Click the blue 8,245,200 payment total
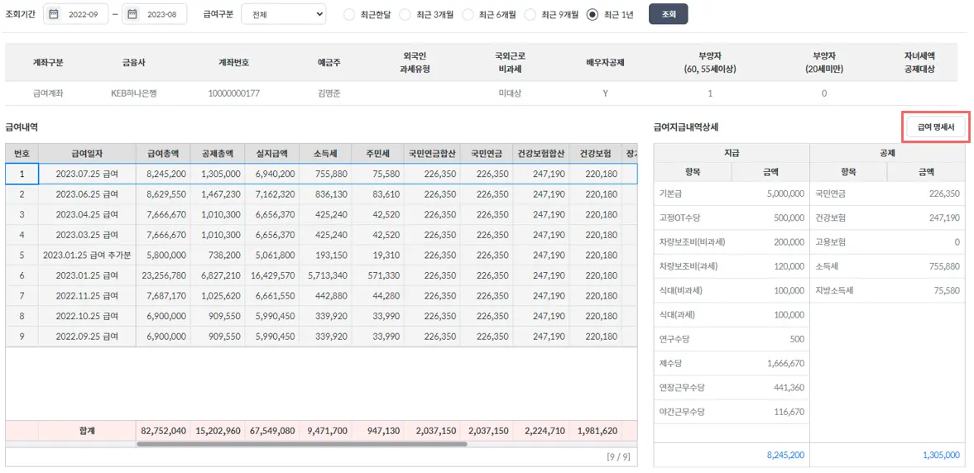 click(786, 455)
